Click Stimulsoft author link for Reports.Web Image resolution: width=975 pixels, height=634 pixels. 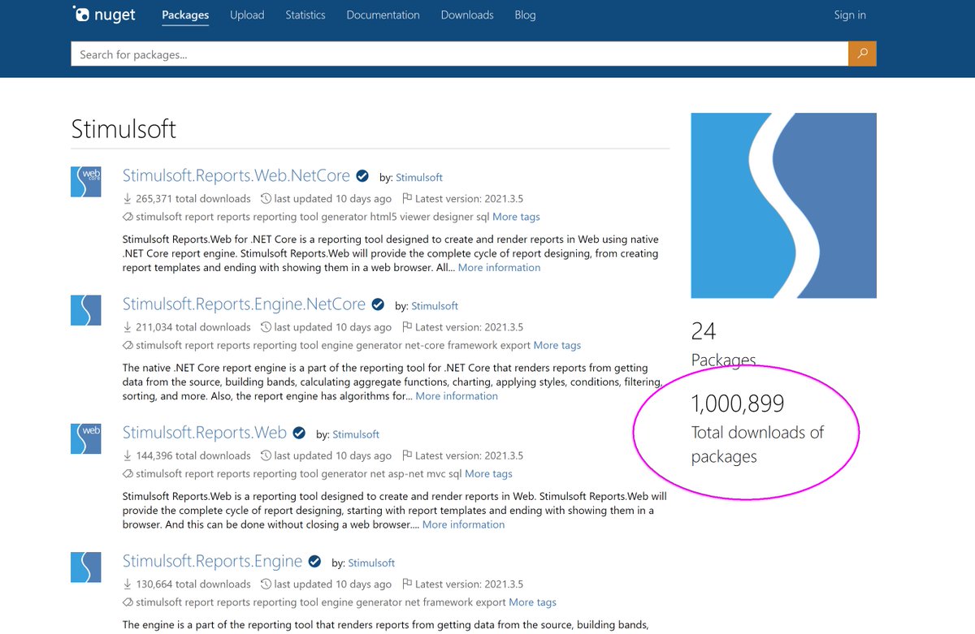tap(356, 434)
